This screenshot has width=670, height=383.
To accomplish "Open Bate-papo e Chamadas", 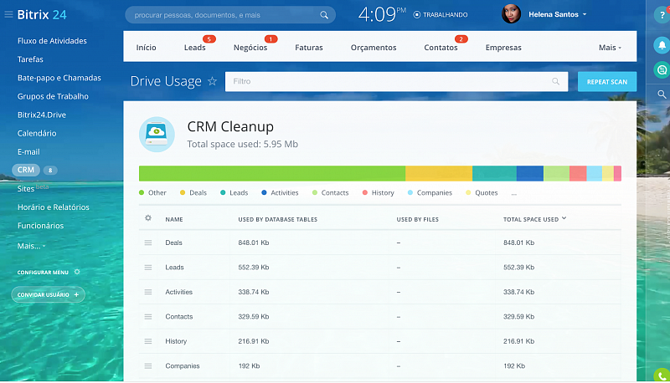I will [x=59, y=78].
